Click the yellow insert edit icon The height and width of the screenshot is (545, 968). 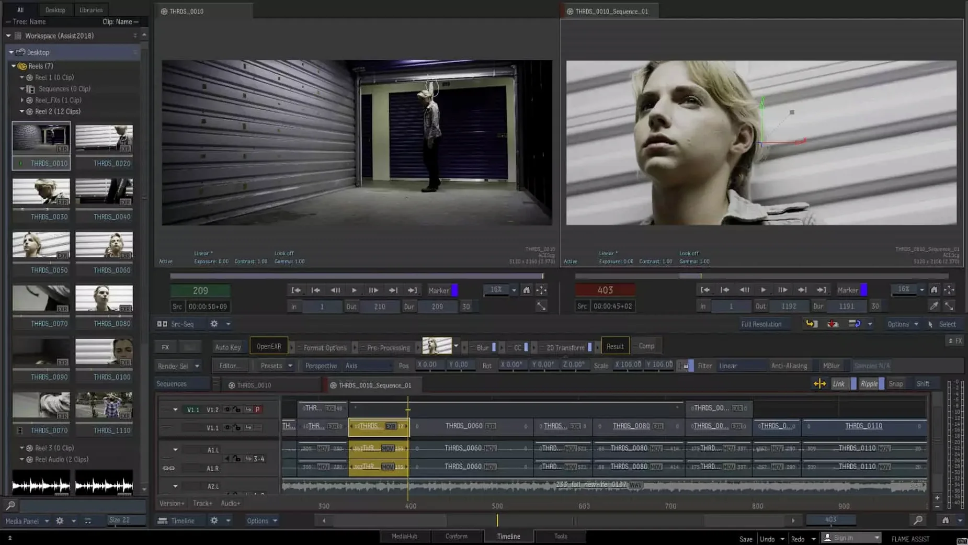(811, 324)
